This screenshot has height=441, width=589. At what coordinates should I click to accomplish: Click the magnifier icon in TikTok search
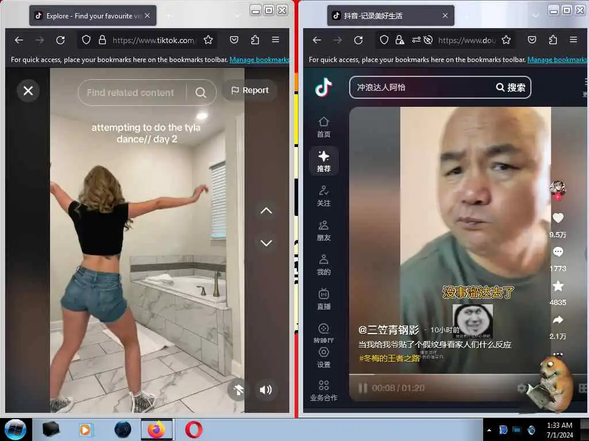(x=201, y=92)
